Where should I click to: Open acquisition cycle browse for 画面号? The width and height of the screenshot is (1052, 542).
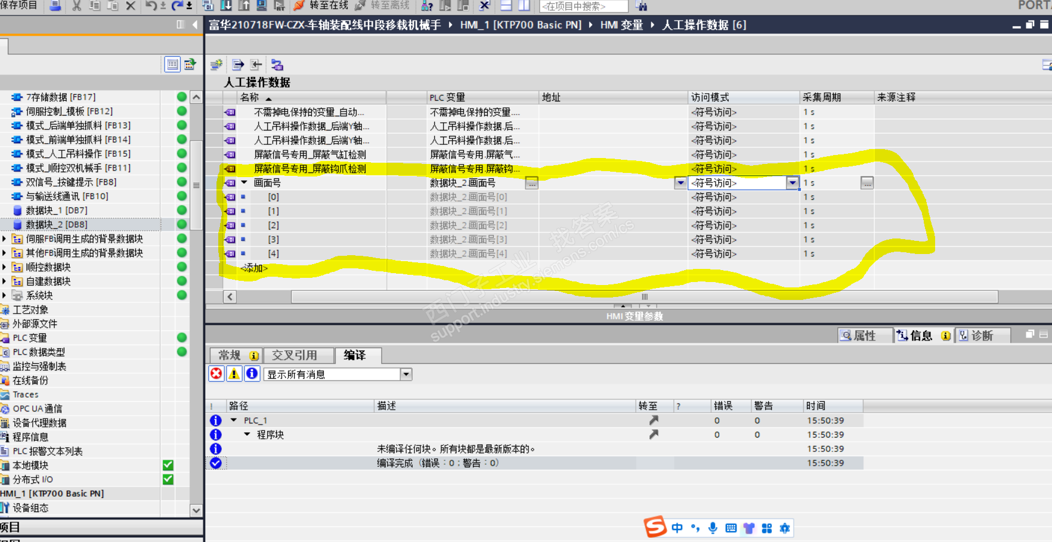pyautogui.click(x=867, y=183)
